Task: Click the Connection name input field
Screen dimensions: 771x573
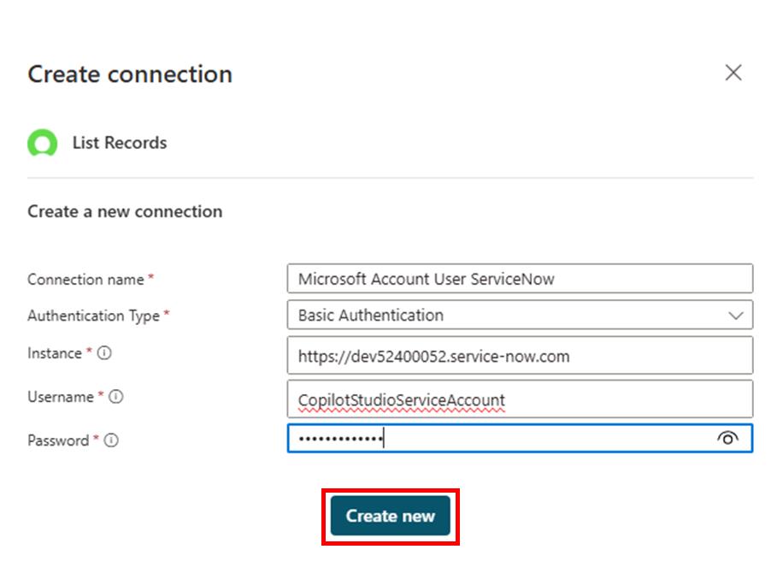Action: coord(520,279)
